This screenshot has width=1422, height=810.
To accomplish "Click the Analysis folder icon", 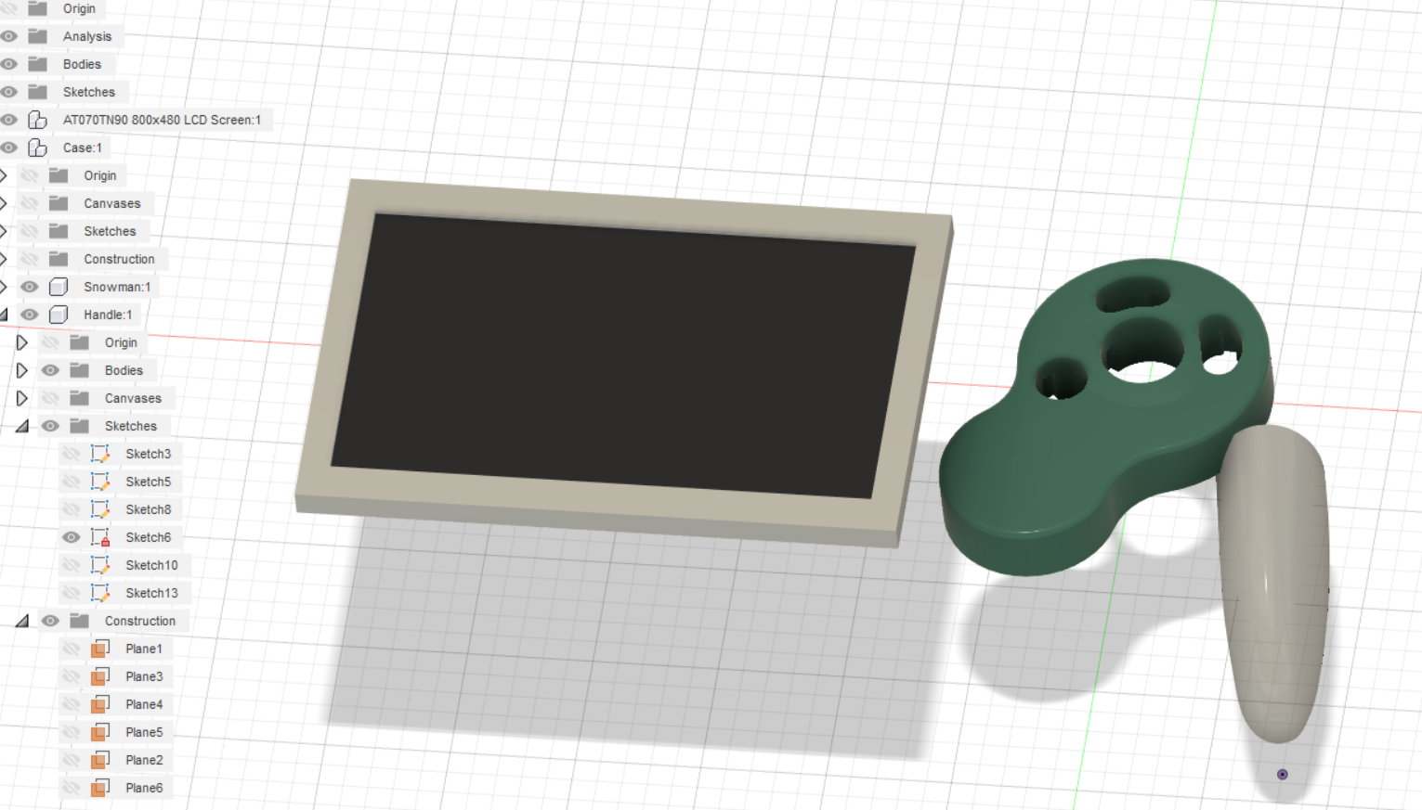I will click(37, 36).
